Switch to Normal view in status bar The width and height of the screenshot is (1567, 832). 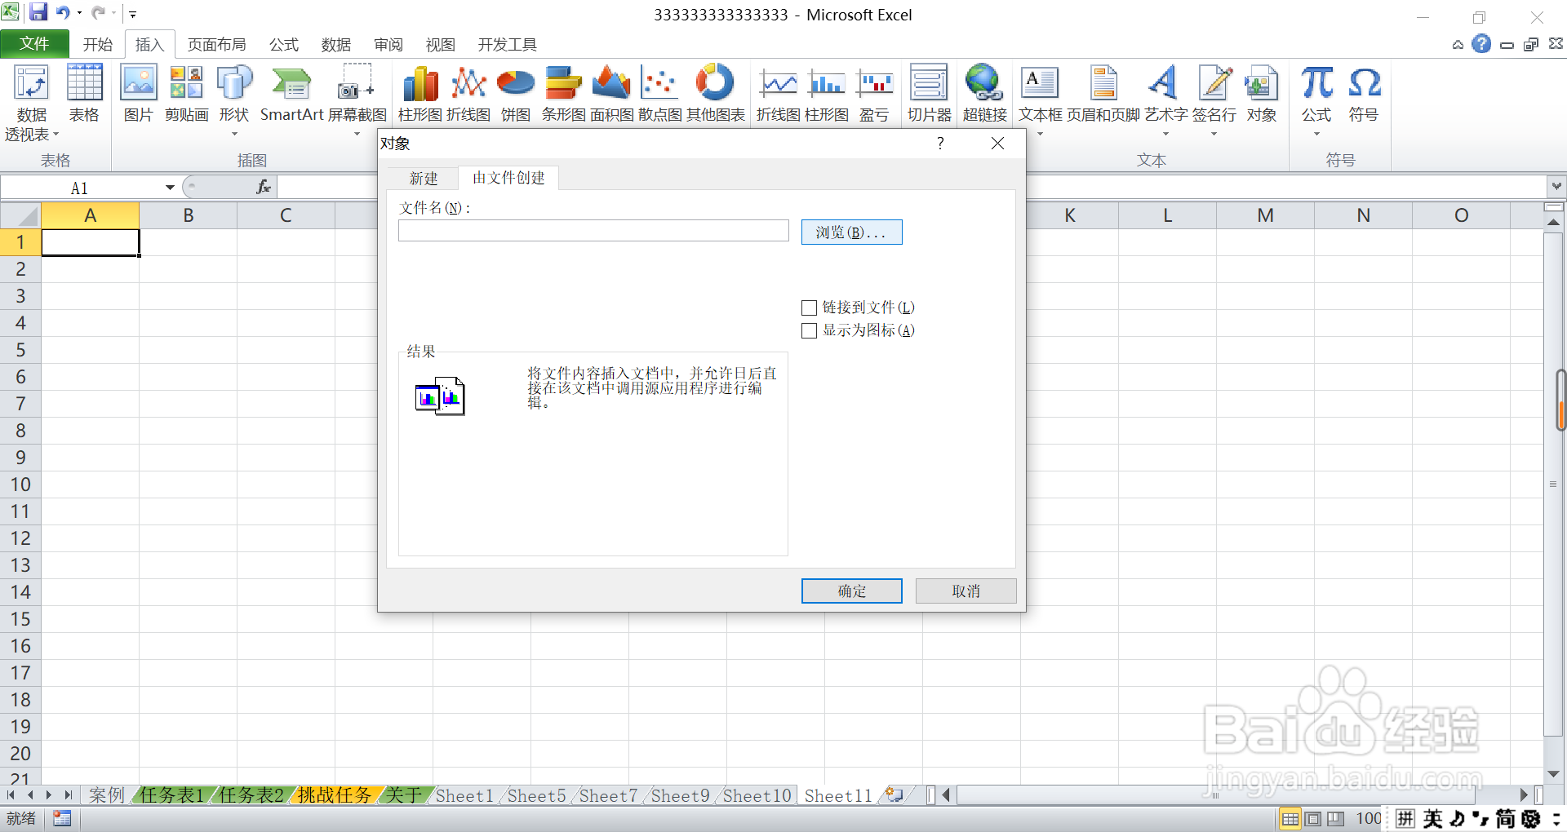click(1290, 819)
